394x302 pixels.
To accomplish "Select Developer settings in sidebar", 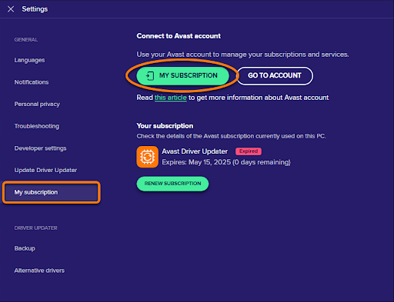I will click(40, 148).
